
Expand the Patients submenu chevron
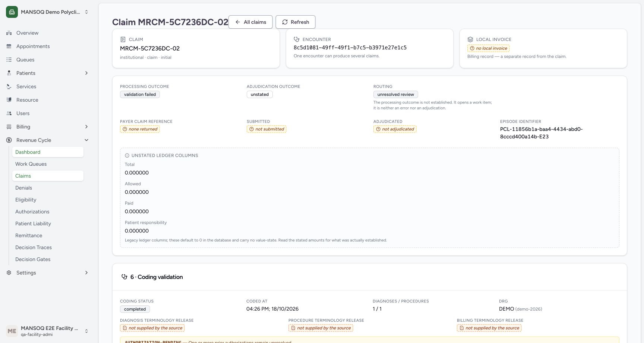(86, 73)
